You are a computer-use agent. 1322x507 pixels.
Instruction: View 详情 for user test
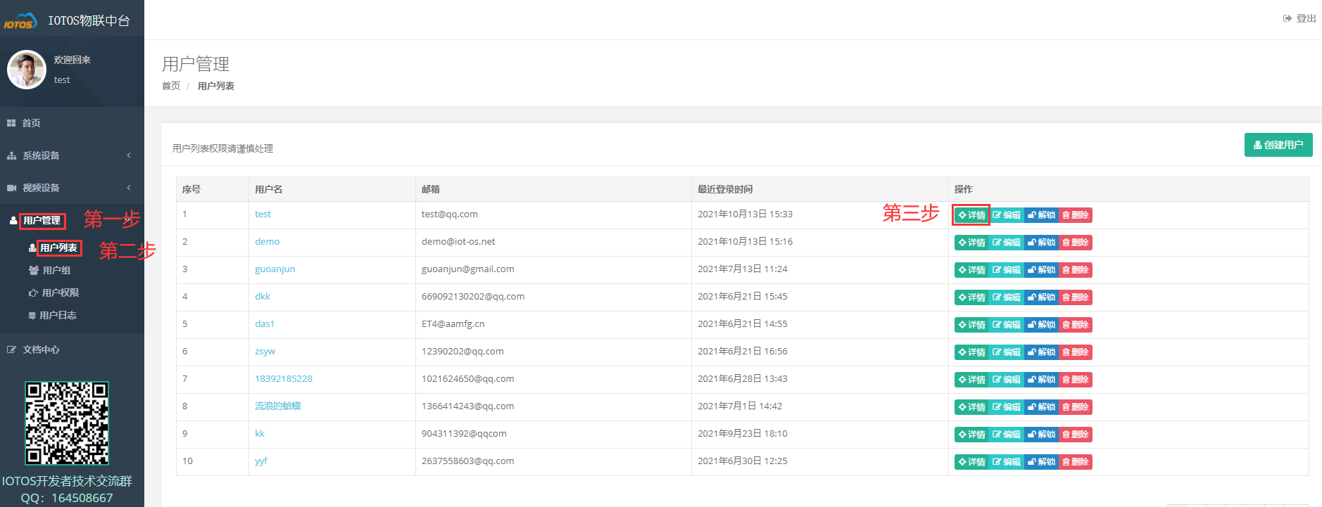[x=971, y=215]
